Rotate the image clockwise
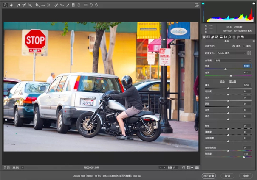The width and height of the screenshot is (257, 180). pos(96,5)
